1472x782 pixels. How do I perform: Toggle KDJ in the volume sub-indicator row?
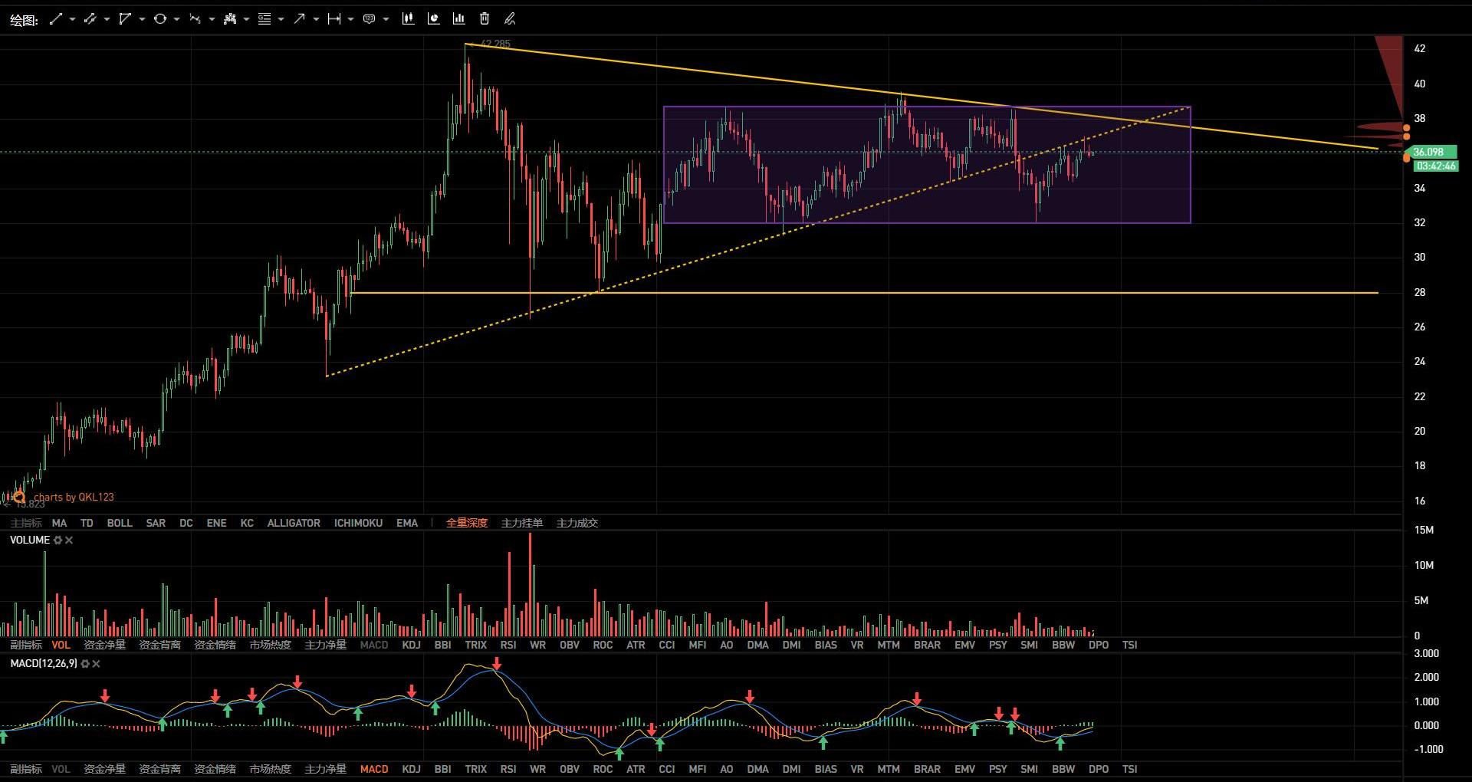tap(411, 645)
